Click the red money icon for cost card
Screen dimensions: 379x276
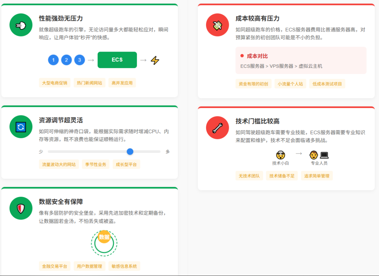tap(217, 25)
